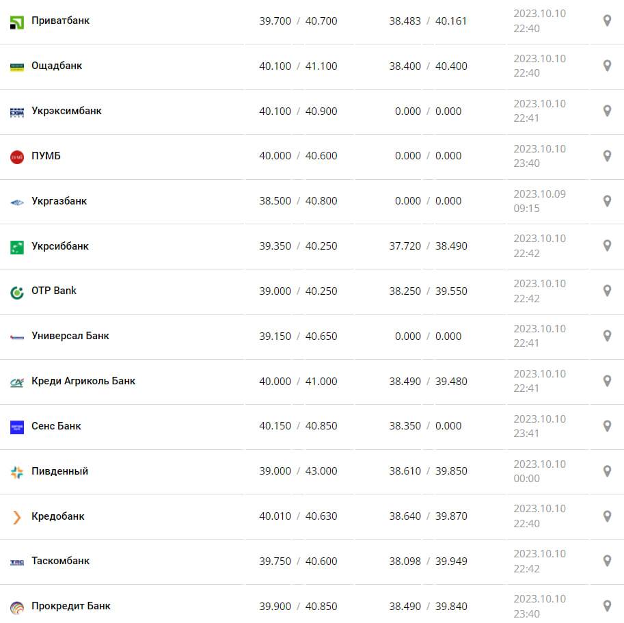Click the location pin beside Укргазбанк
Screen dimensions: 624x623
click(606, 201)
